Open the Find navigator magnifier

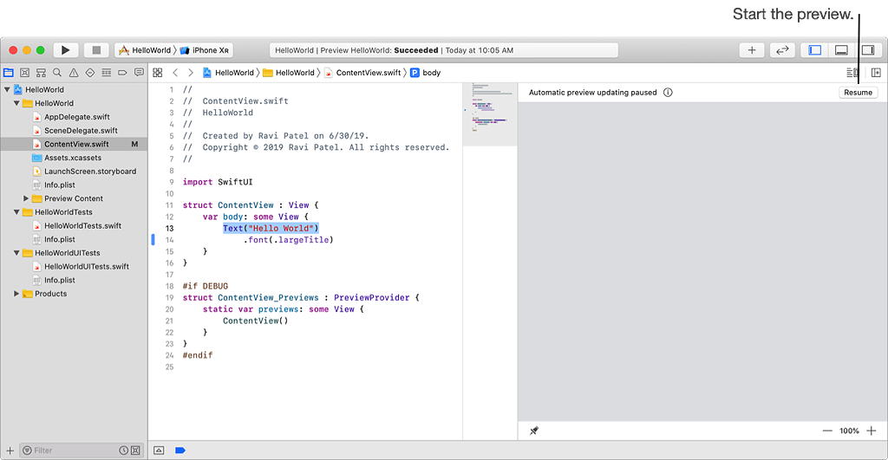(x=57, y=73)
